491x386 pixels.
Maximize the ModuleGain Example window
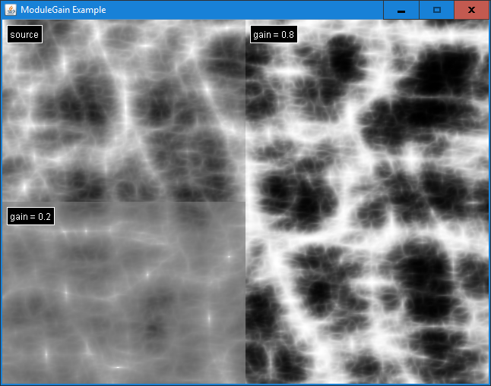436,10
